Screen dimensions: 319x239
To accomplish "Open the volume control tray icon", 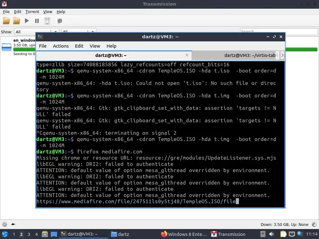I will [x=271, y=234].
